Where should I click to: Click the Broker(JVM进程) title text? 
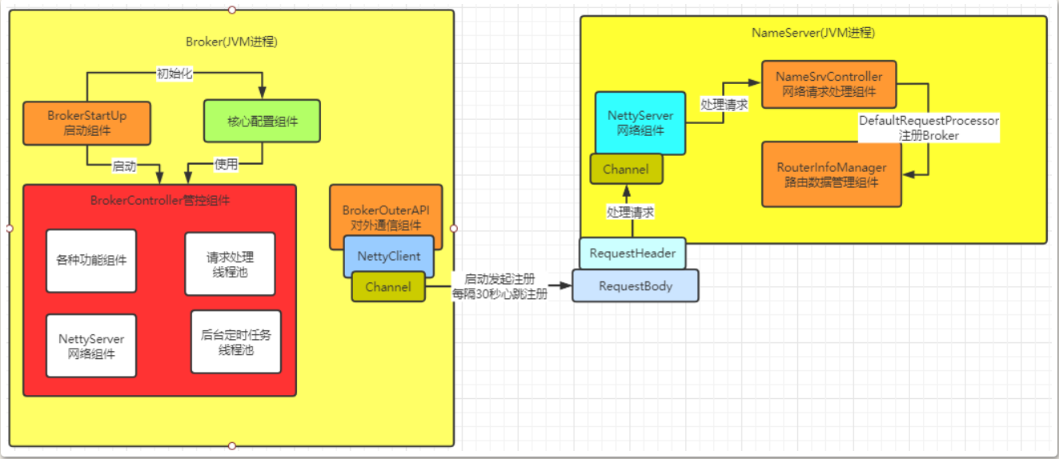pos(232,42)
